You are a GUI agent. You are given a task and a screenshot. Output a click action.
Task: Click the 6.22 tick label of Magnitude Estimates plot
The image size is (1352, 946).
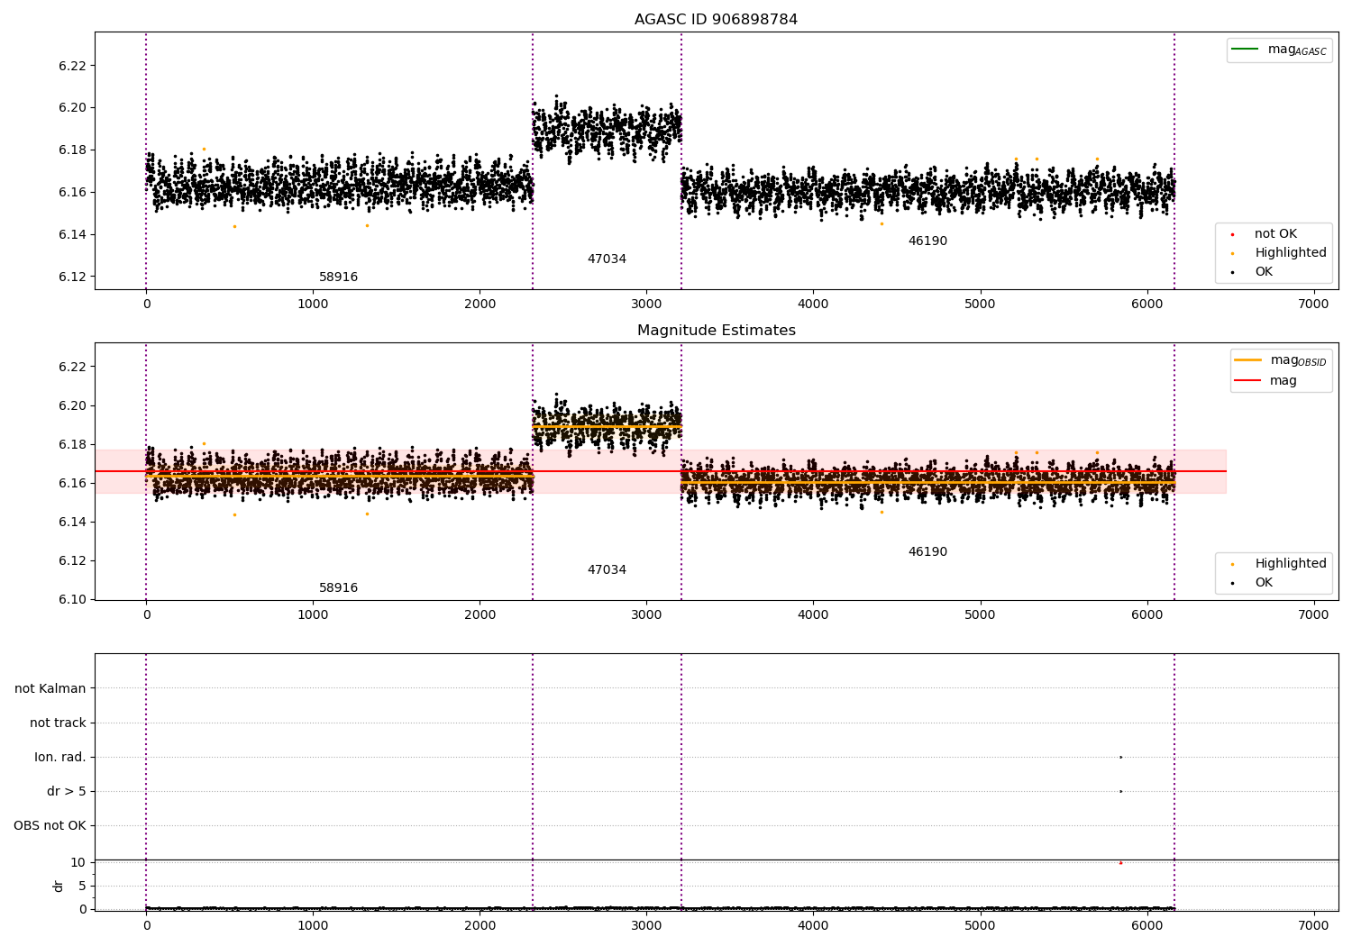[x=73, y=367]
